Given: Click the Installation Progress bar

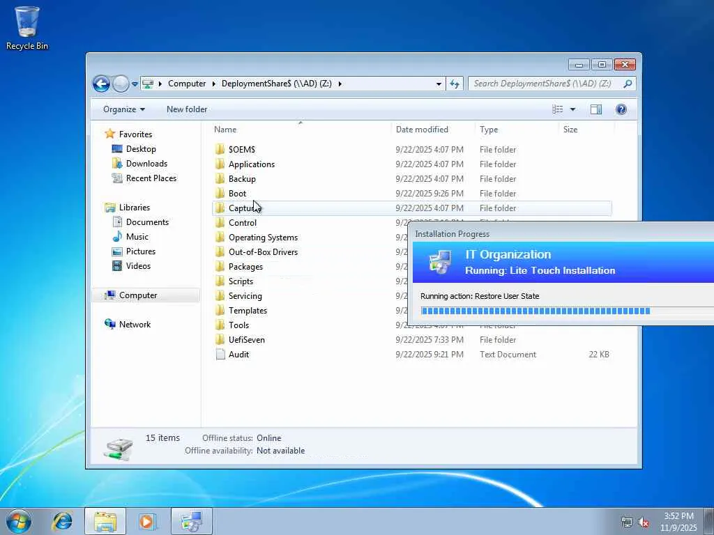Looking at the screenshot, I should coord(568,311).
